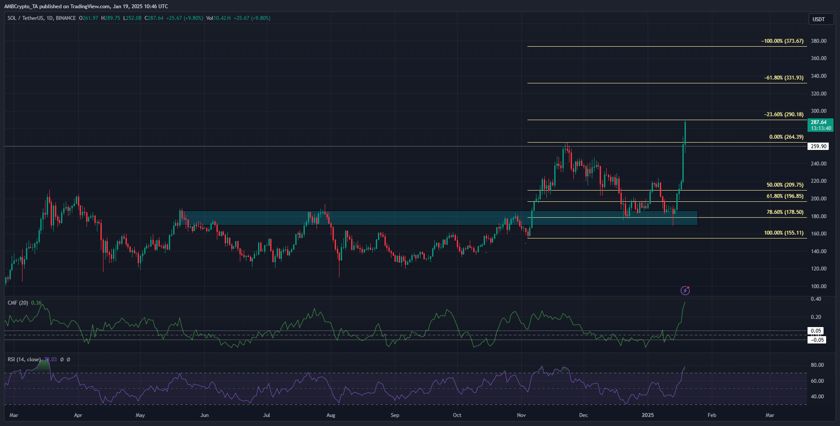Click the 0.20 CMF axis label
Viewport: 840px width, 426px height.
click(816, 317)
